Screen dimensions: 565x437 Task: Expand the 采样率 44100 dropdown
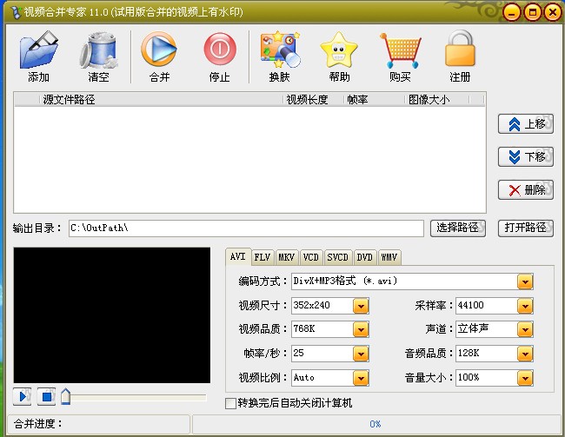(x=524, y=306)
